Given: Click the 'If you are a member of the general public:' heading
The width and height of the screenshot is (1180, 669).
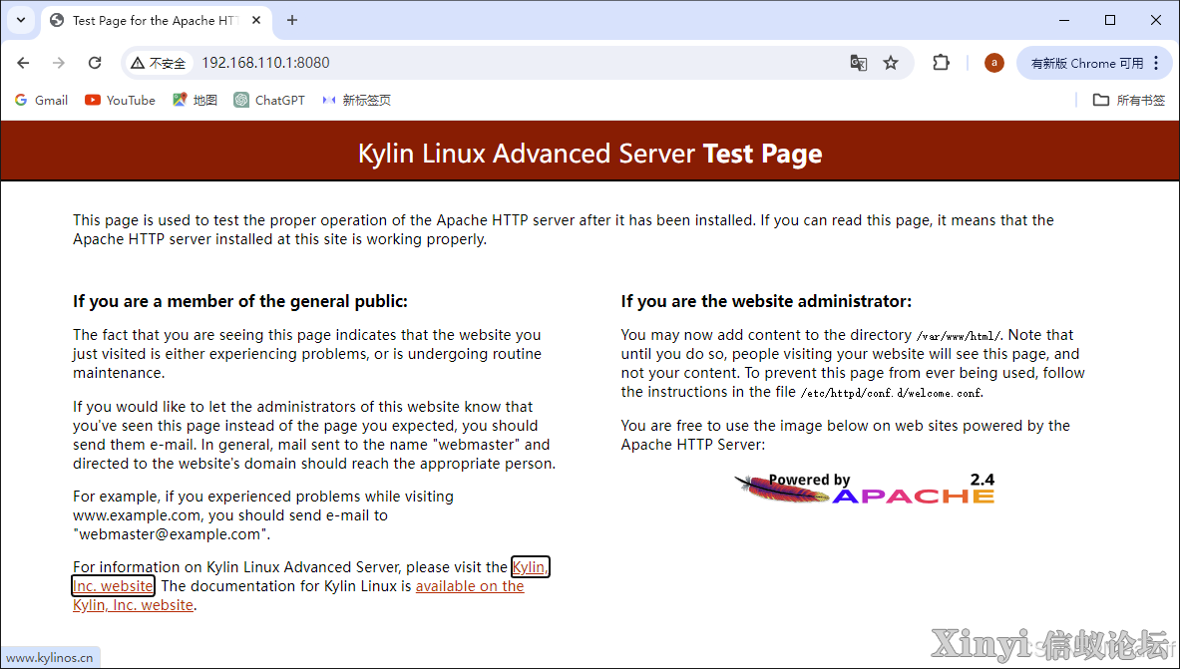Looking at the screenshot, I should (x=240, y=301).
